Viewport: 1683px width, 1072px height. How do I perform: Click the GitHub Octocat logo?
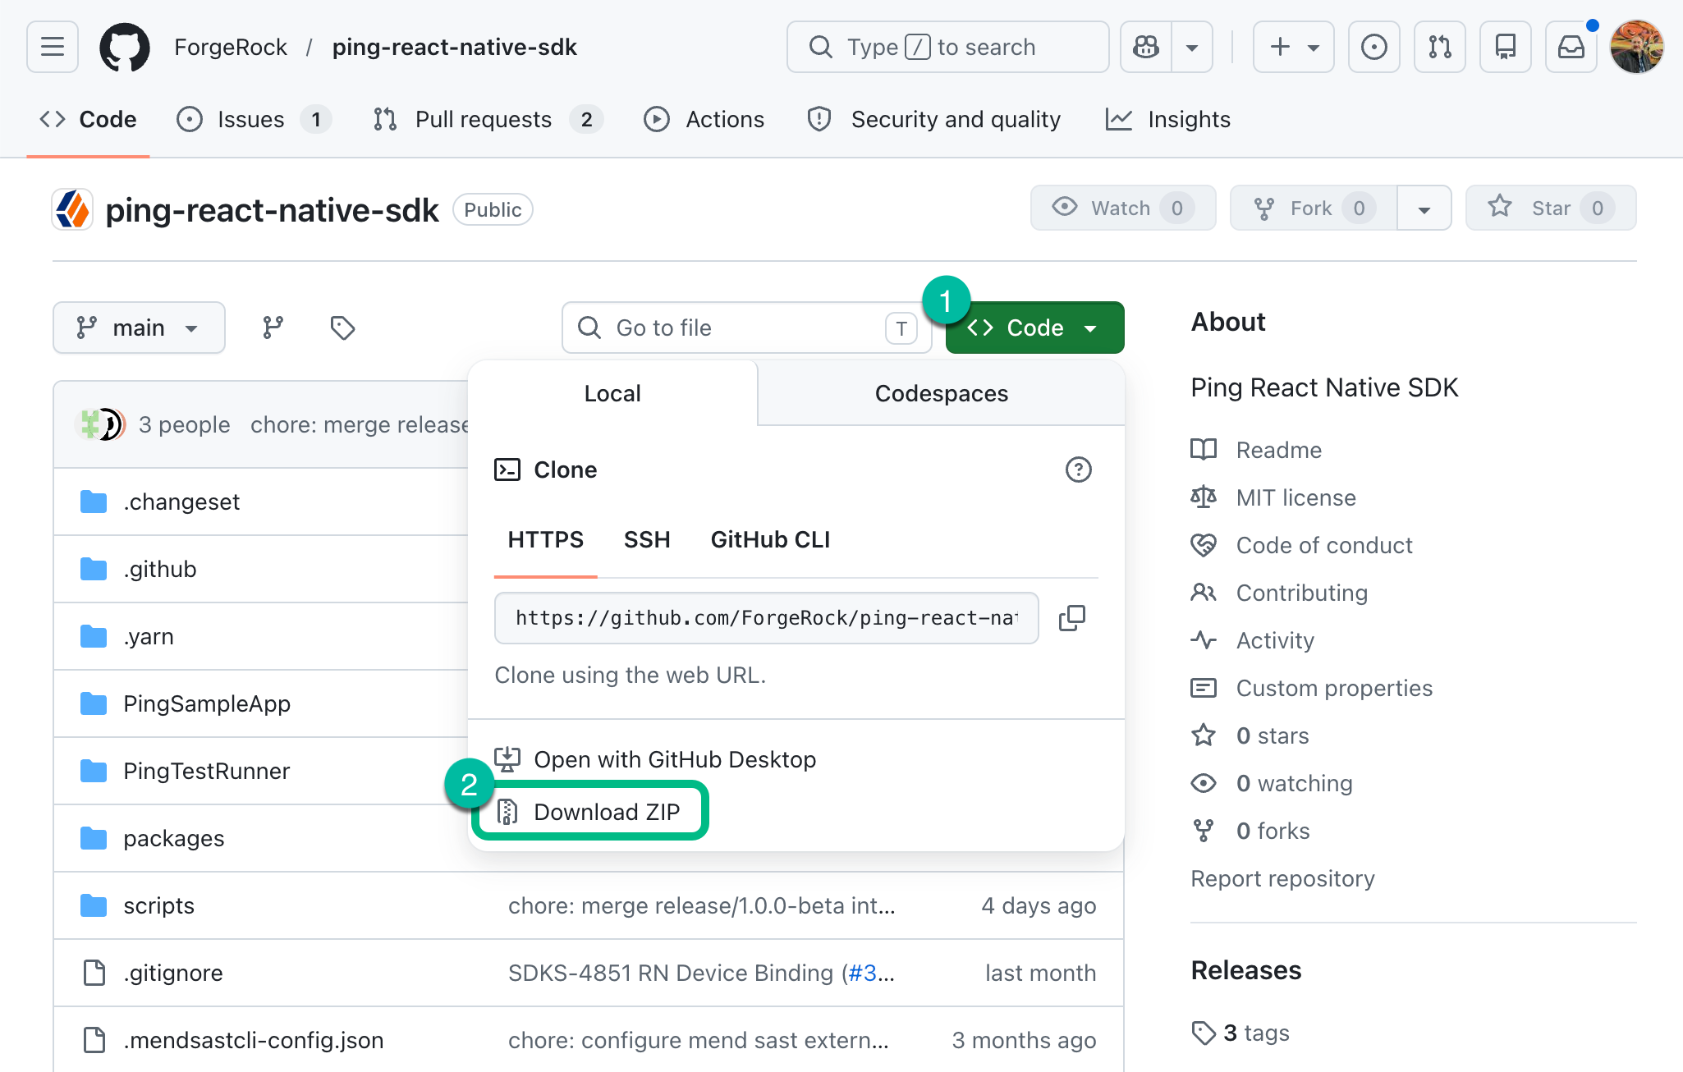(x=125, y=47)
